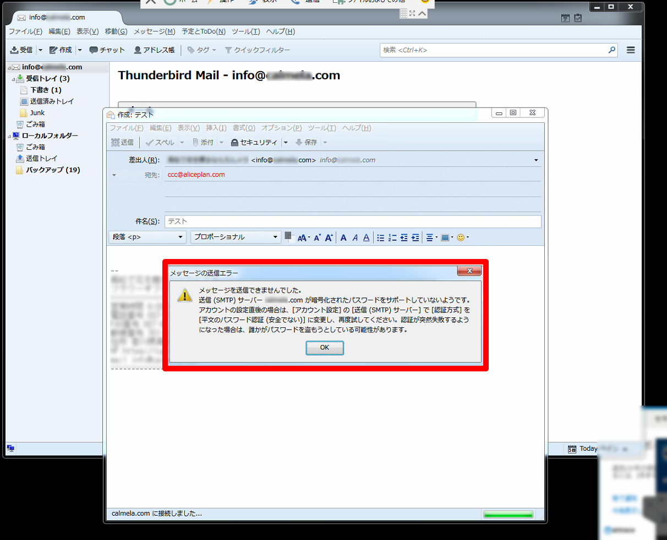This screenshot has height=540, width=667.
Task: Select ごみ箱 under the info@ account
Action: point(35,125)
